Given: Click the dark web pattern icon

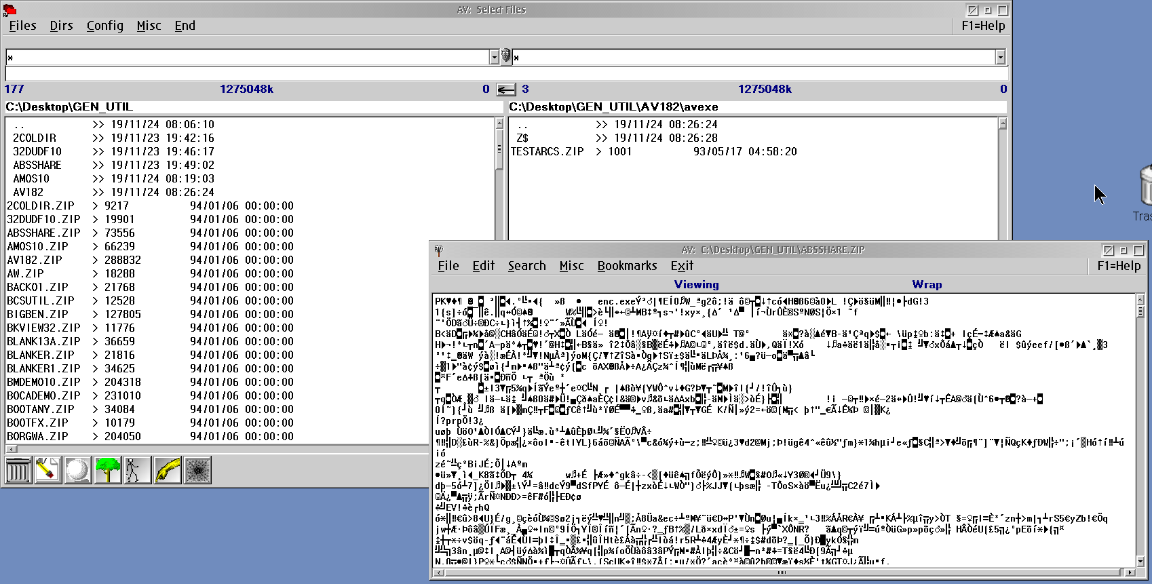Looking at the screenshot, I should [197, 470].
